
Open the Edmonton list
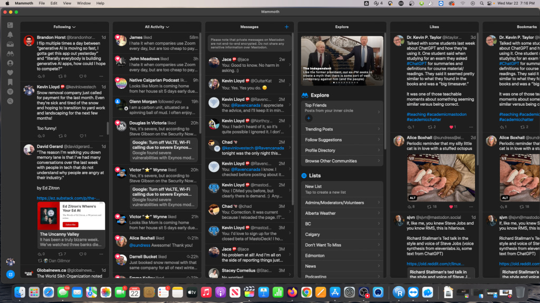[x=342, y=256]
